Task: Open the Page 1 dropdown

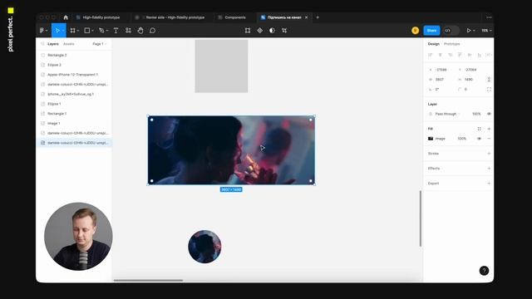Action: click(99, 44)
